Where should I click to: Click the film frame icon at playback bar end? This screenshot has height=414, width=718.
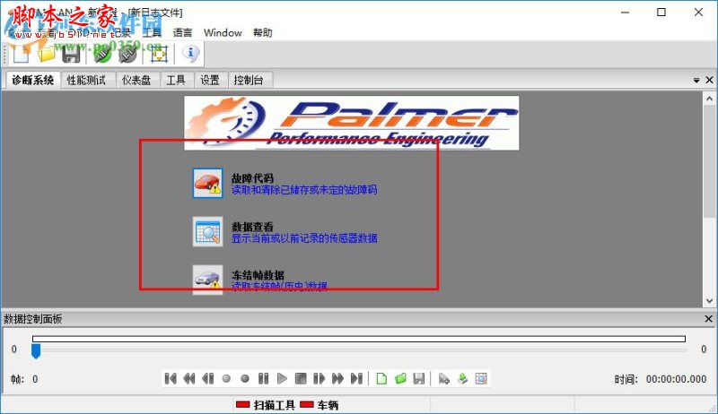(481, 378)
